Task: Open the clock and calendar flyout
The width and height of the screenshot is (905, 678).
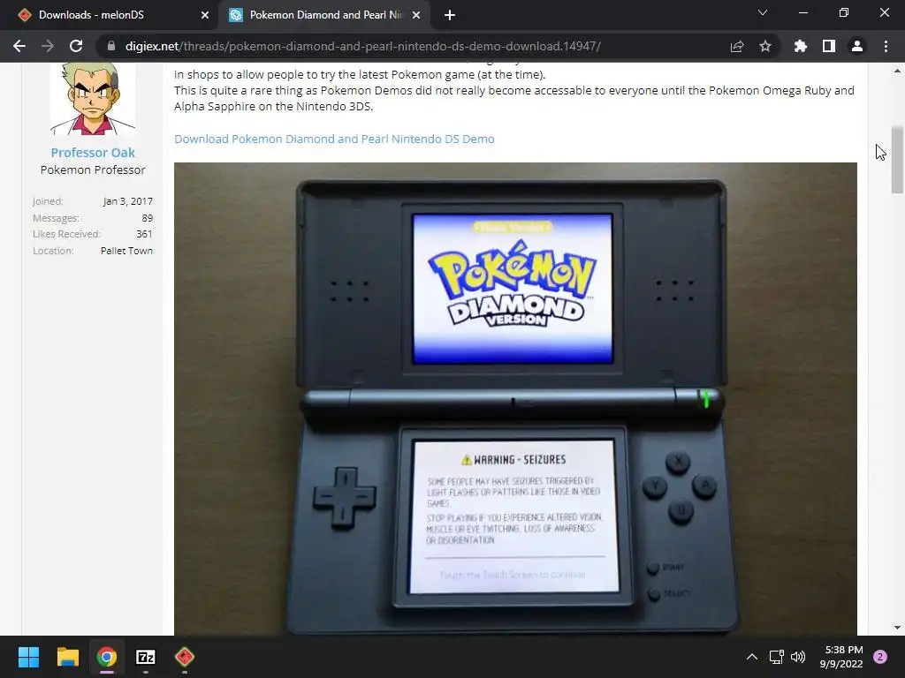Action: [x=841, y=657]
